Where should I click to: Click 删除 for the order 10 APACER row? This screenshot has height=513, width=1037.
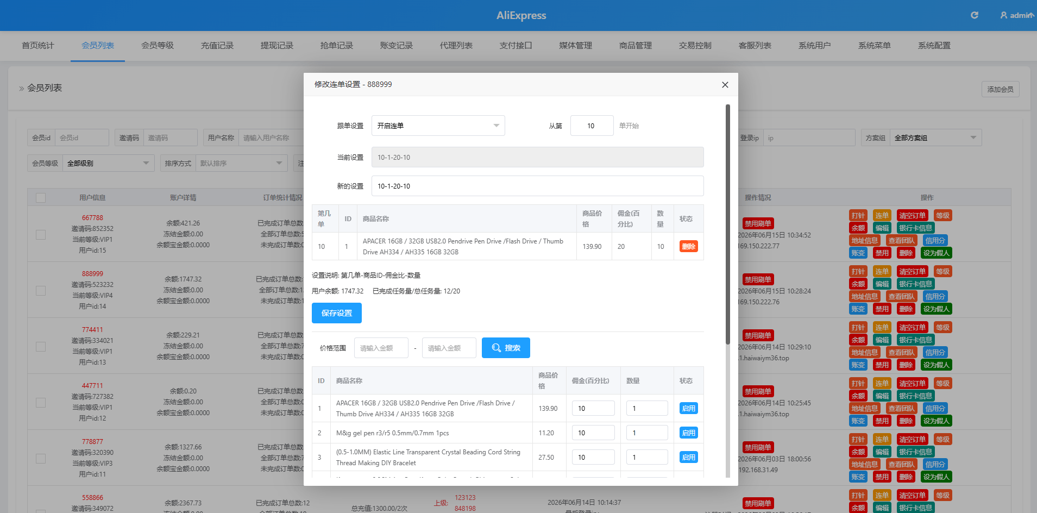coord(689,246)
